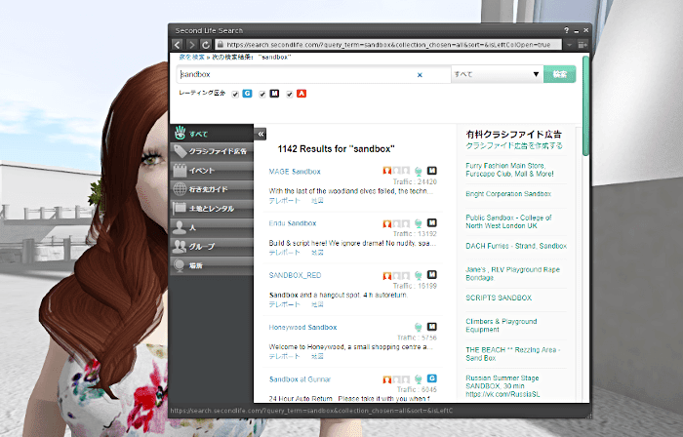The width and height of the screenshot is (683, 437).
Task: Teleport to SANDBOX_RED
Action: pyautogui.click(x=285, y=304)
